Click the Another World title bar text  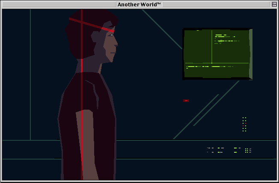[139, 4]
